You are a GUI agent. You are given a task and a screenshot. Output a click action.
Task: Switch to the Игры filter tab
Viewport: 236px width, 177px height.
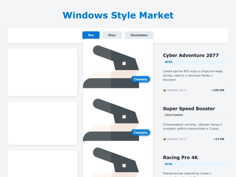(112, 35)
